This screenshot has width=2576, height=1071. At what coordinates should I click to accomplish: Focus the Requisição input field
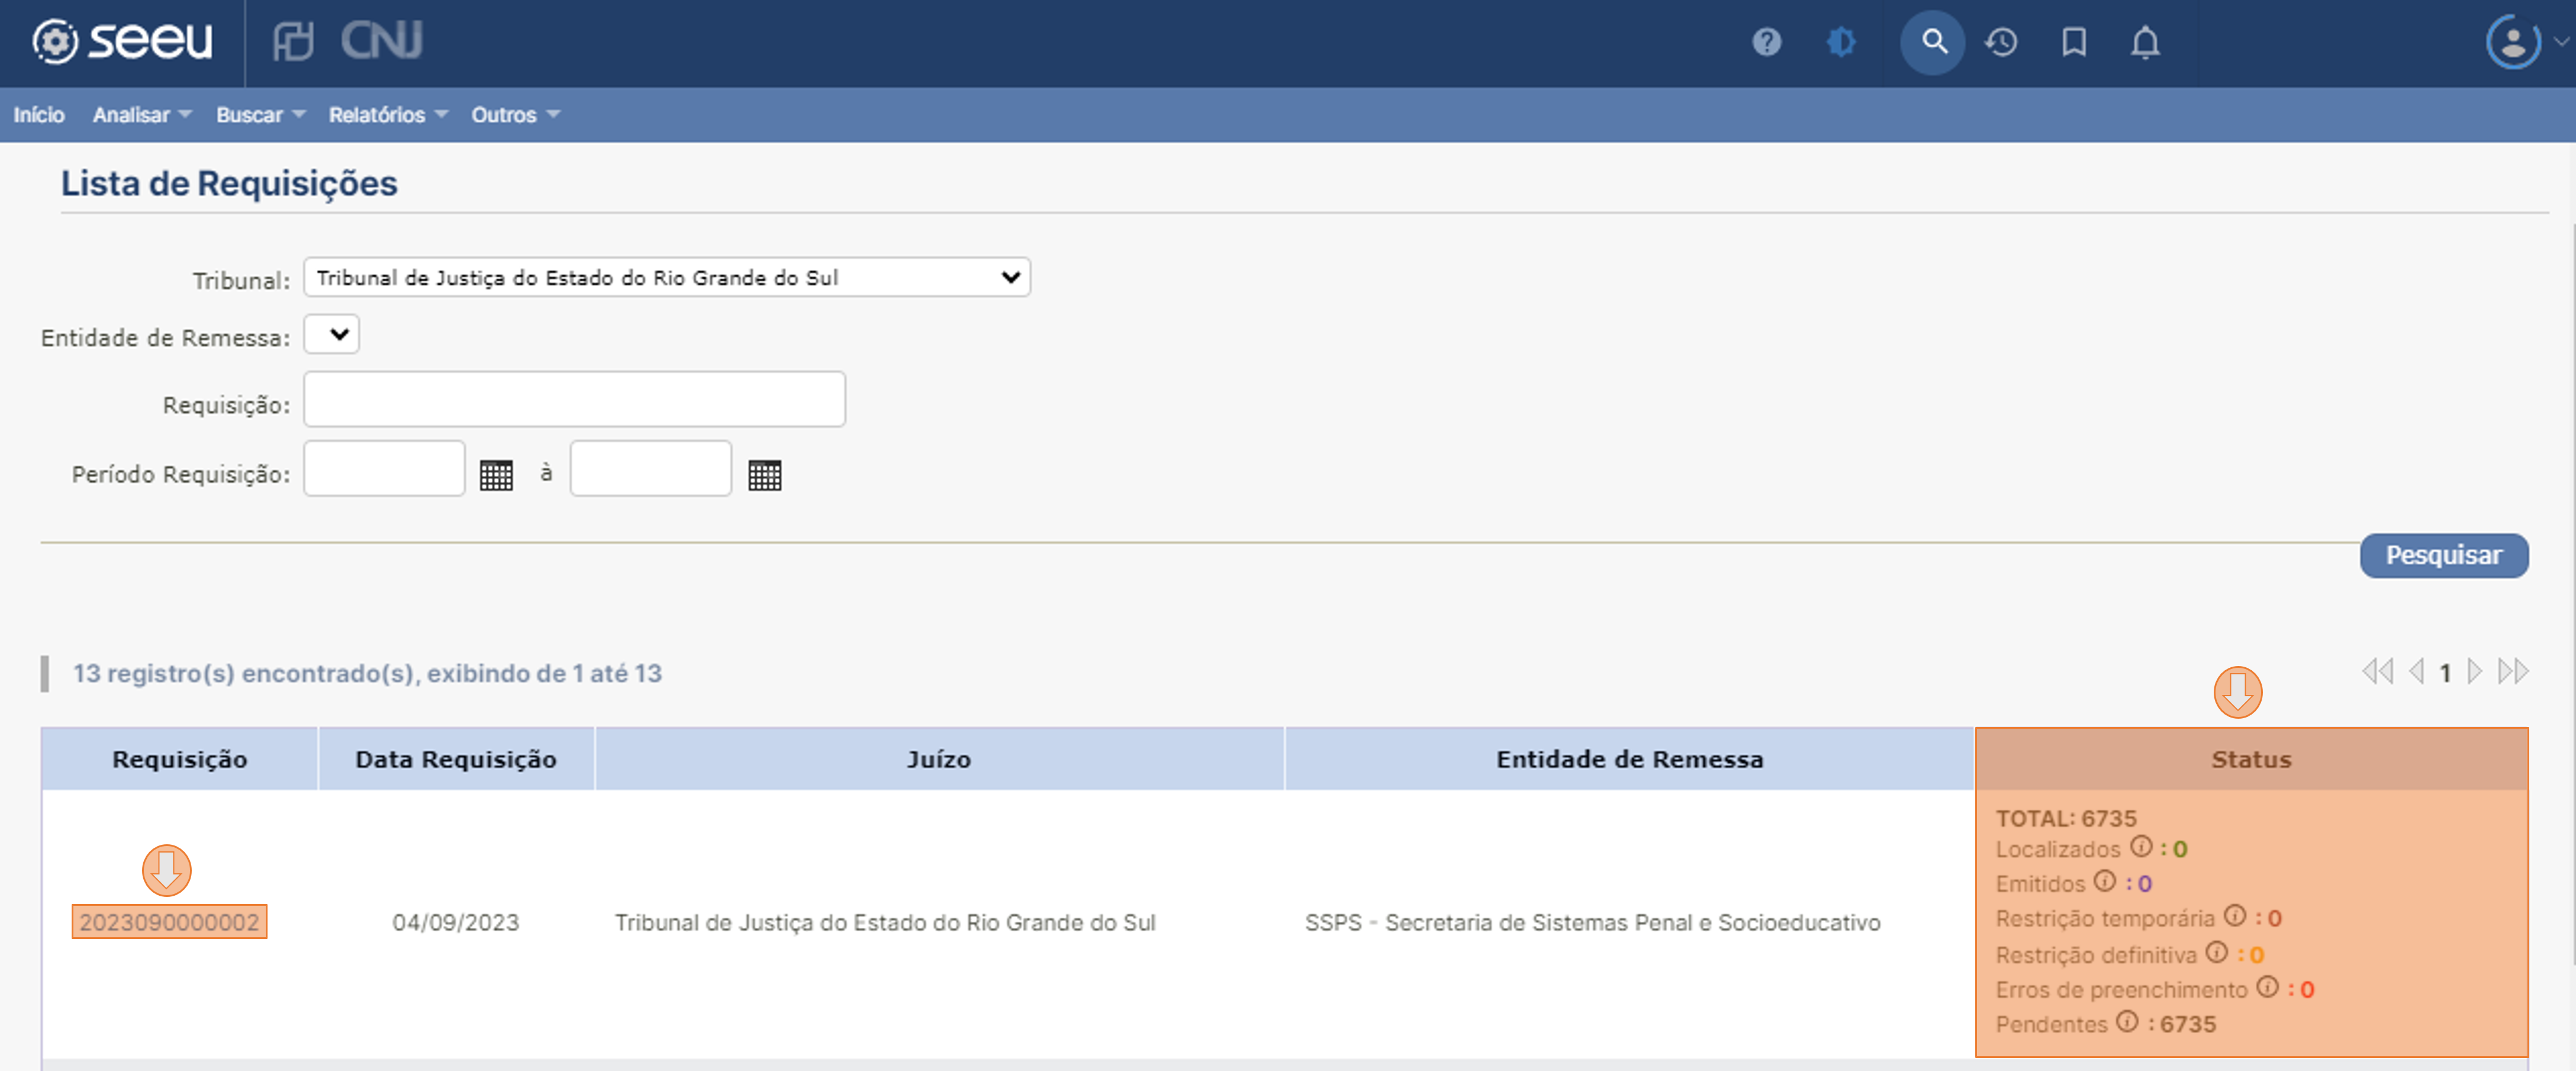(x=575, y=399)
